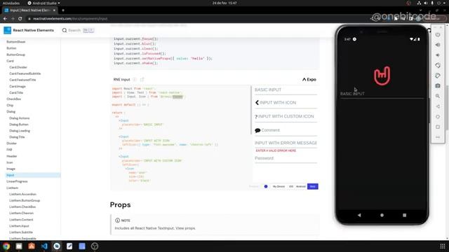Open the Dialog sidebar item
The width and height of the screenshot is (449, 252).
click(x=11, y=112)
